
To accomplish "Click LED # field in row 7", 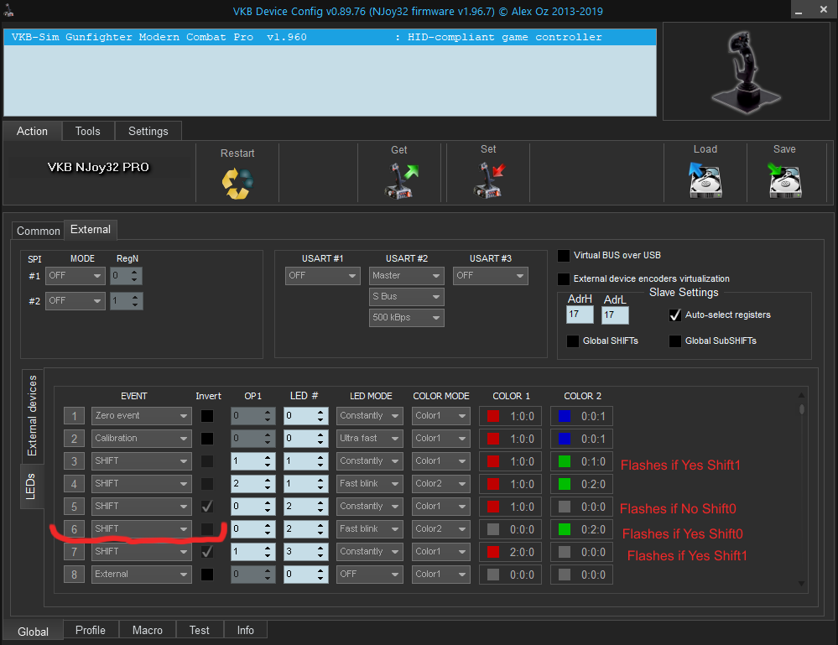I will (305, 552).
